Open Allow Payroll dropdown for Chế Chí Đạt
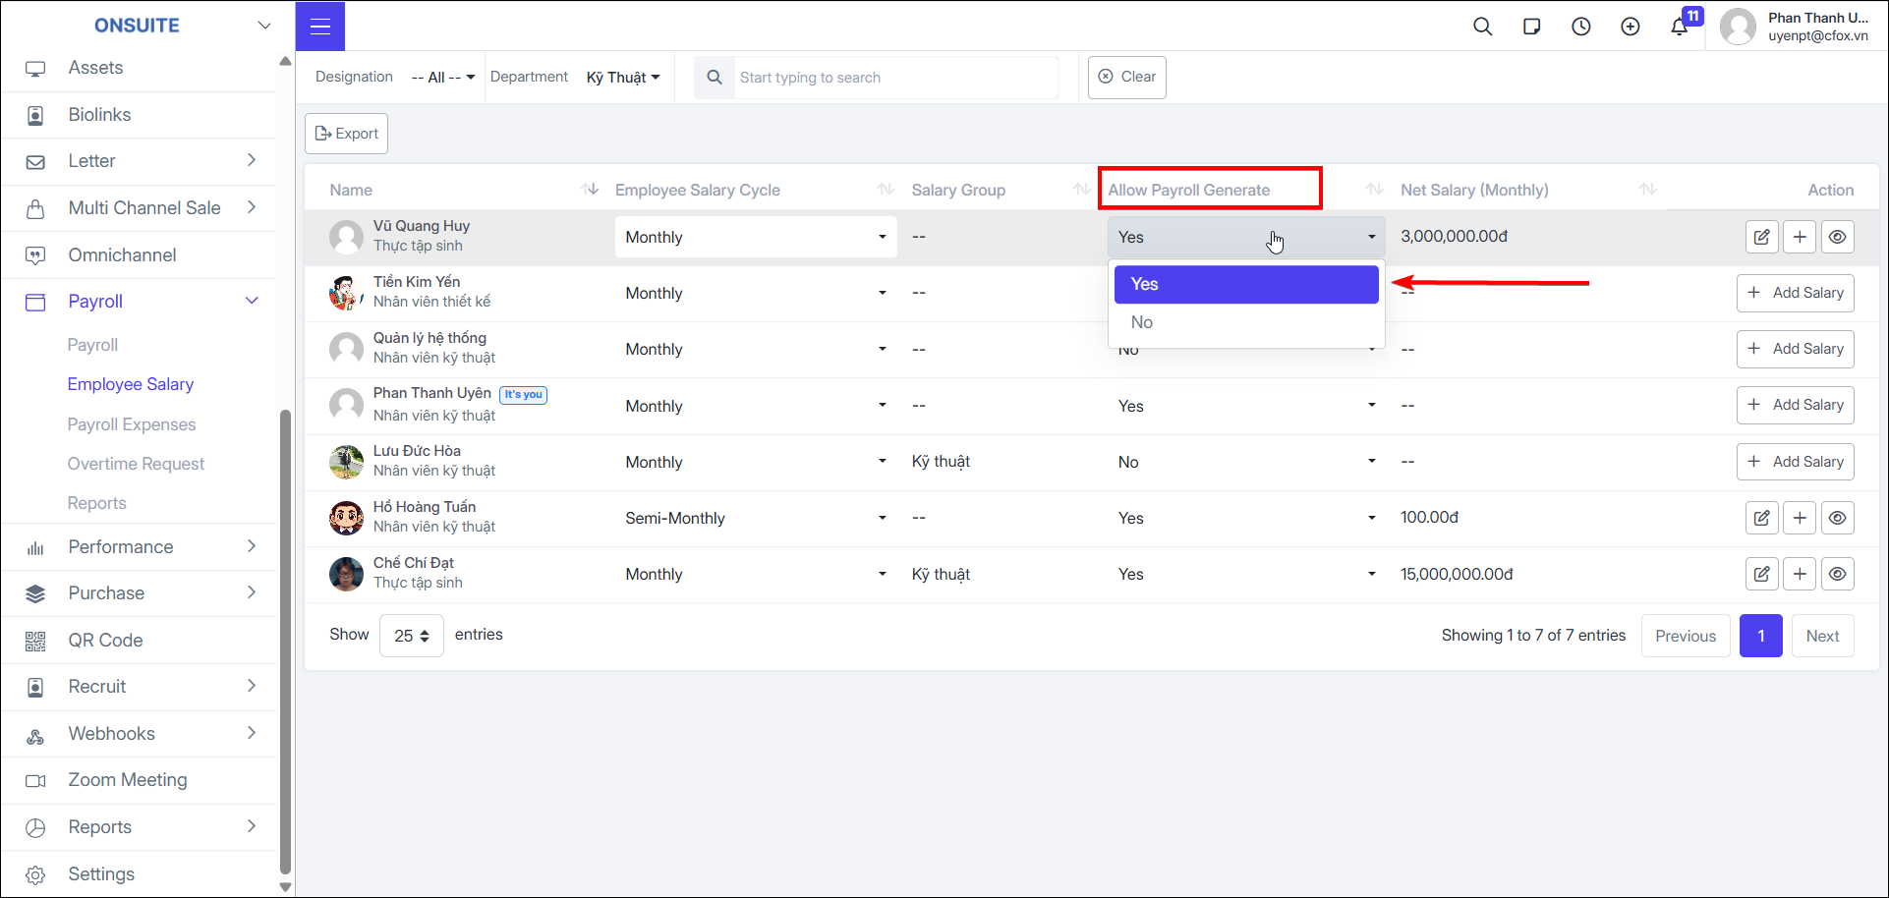 pyautogui.click(x=1246, y=574)
